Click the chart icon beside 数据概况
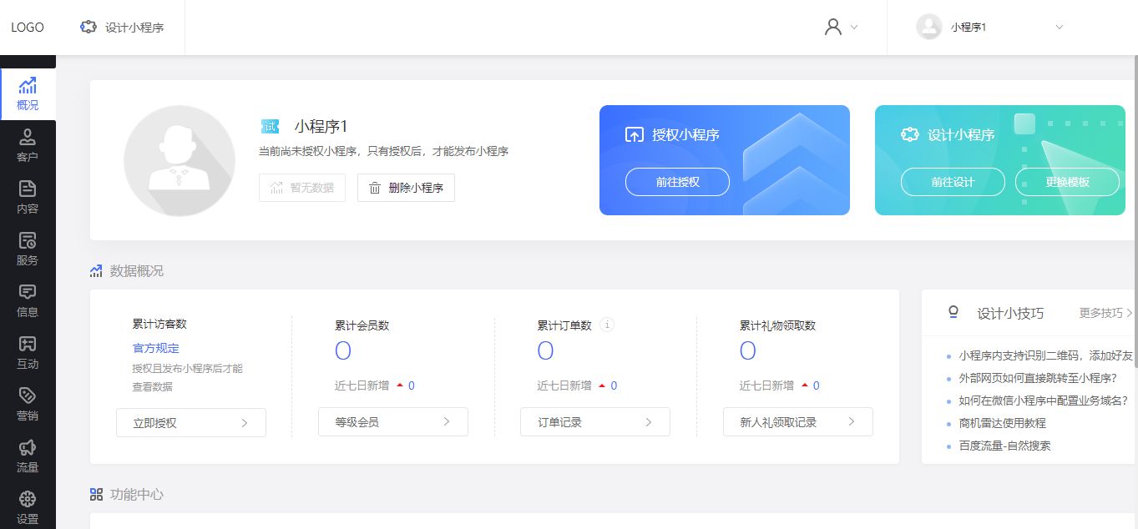 click(96, 271)
